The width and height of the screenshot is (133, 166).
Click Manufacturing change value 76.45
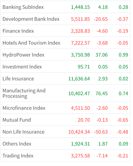(x=101, y=94)
